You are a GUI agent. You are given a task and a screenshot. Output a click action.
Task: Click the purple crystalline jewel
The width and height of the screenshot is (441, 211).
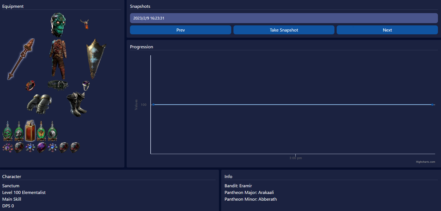[x=41, y=147]
